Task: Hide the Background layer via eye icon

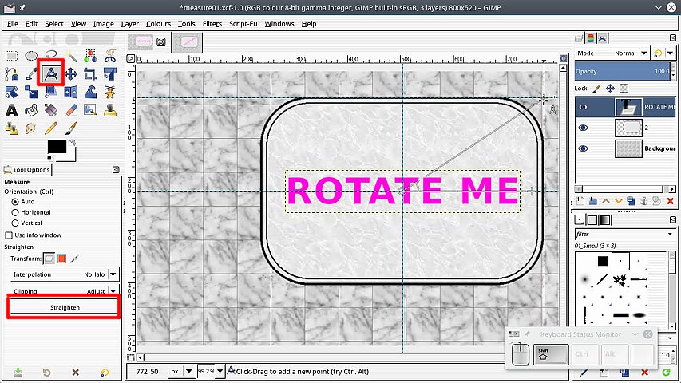Action: [583, 148]
